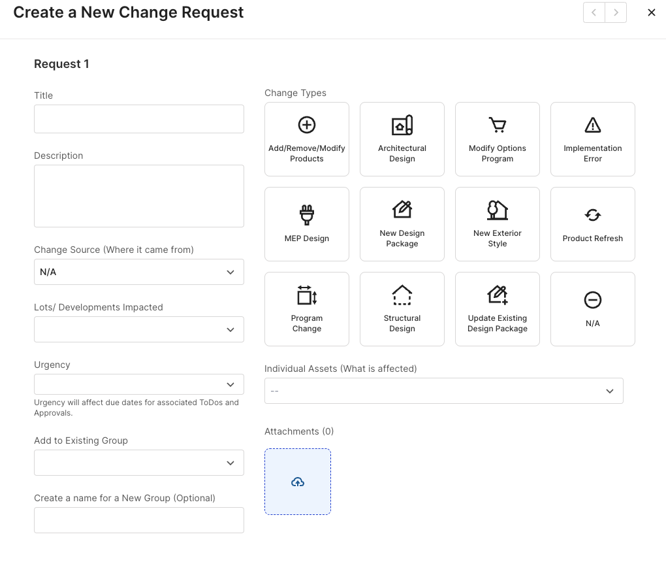Click the New Group name input field
Viewport: 666px width, 562px height.
tap(139, 520)
